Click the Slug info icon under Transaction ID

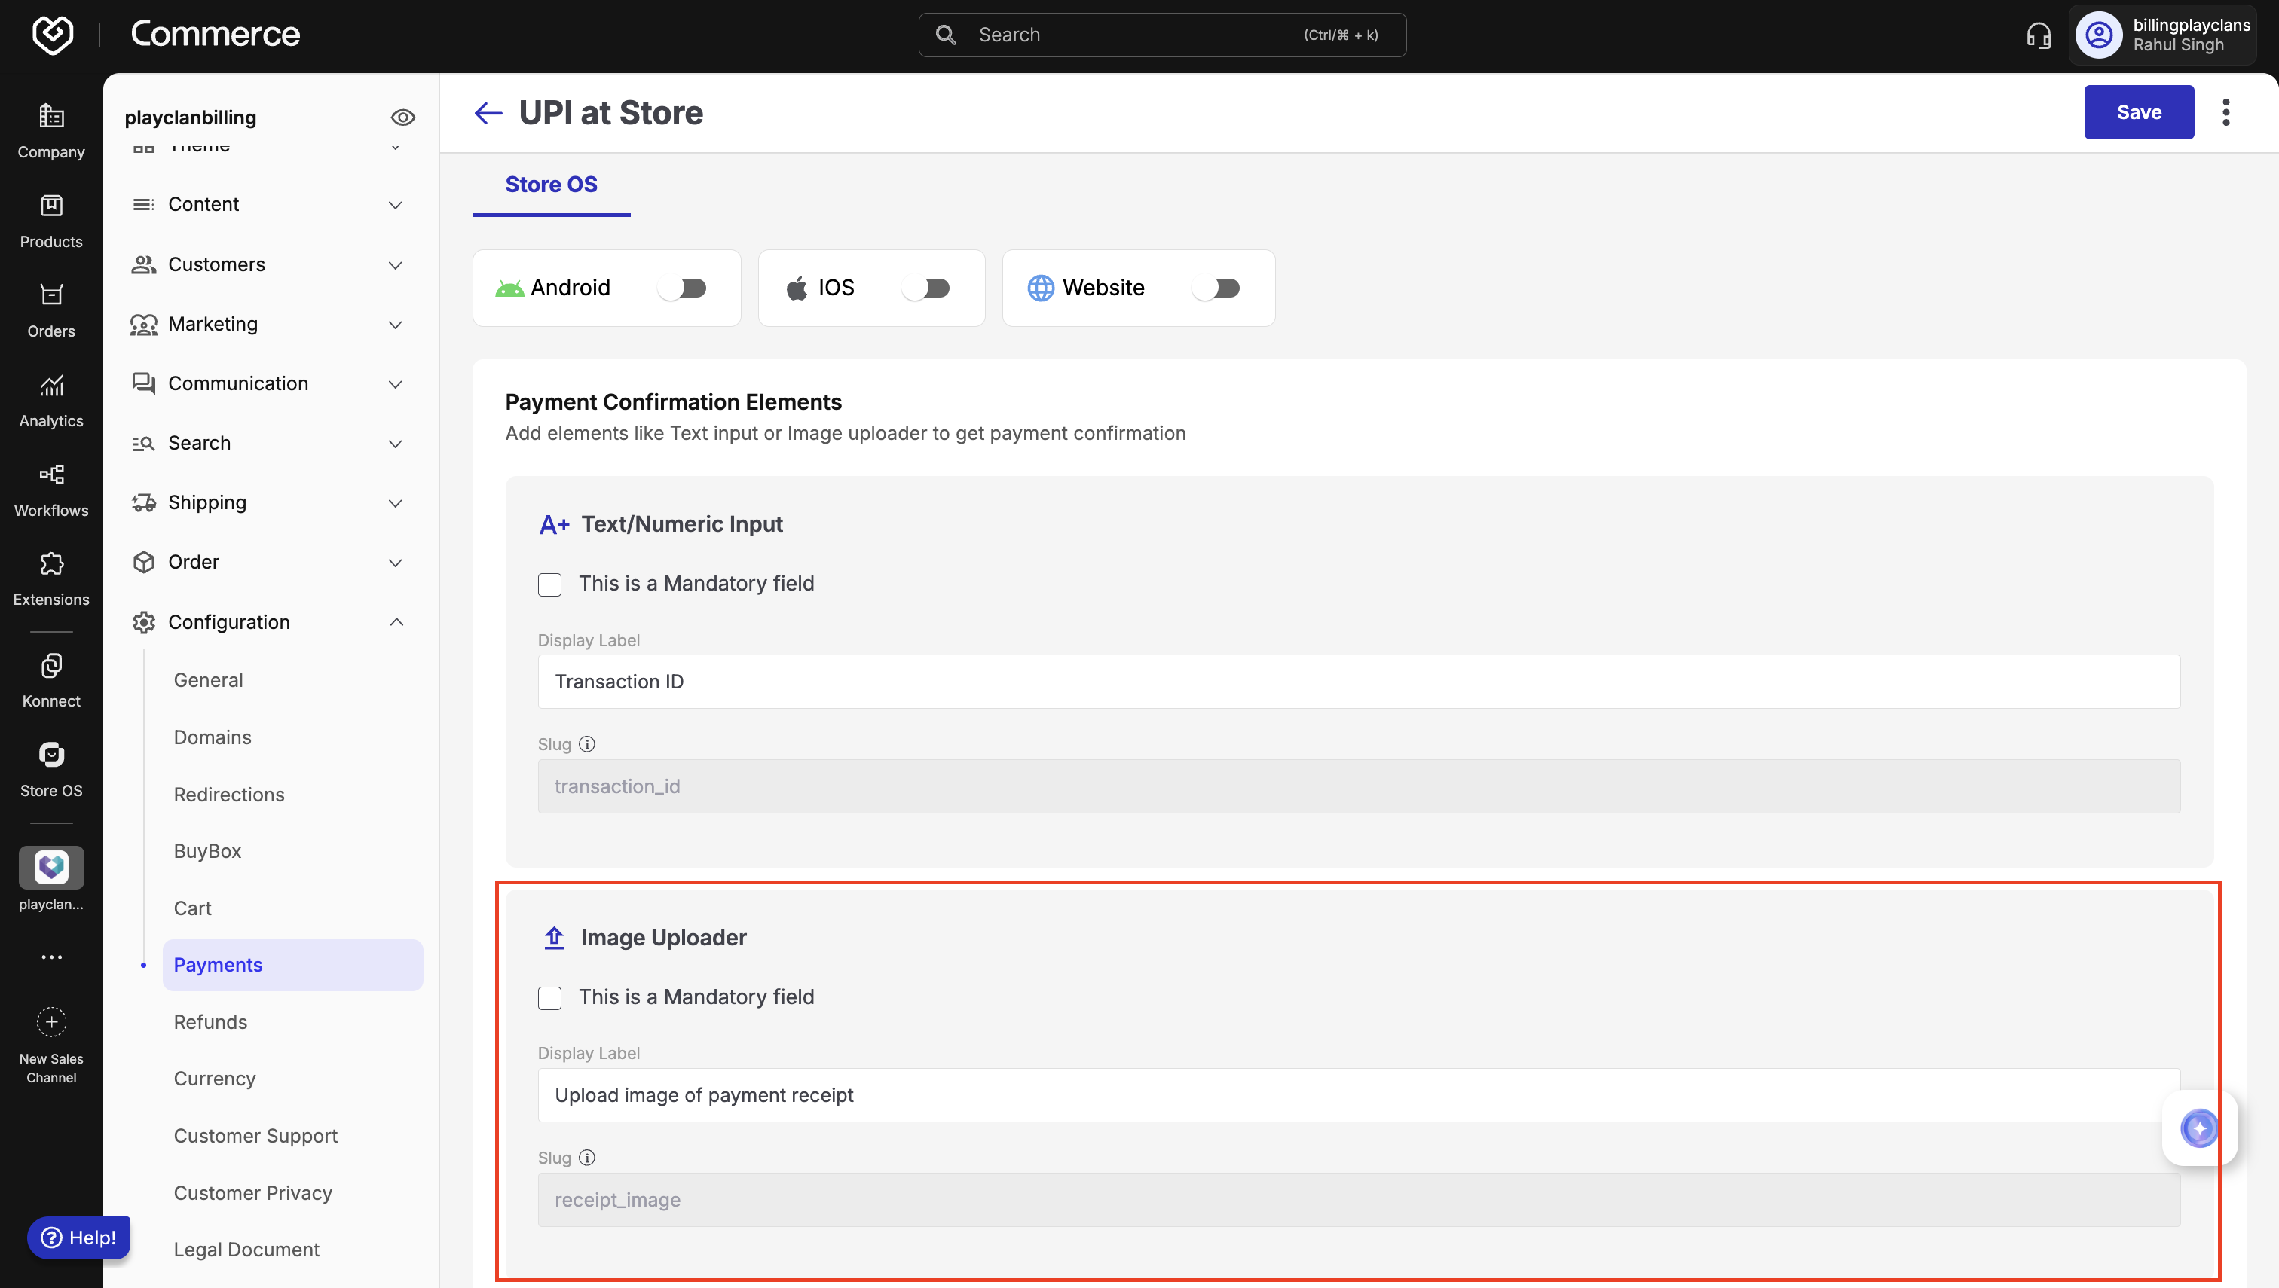point(587,744)
